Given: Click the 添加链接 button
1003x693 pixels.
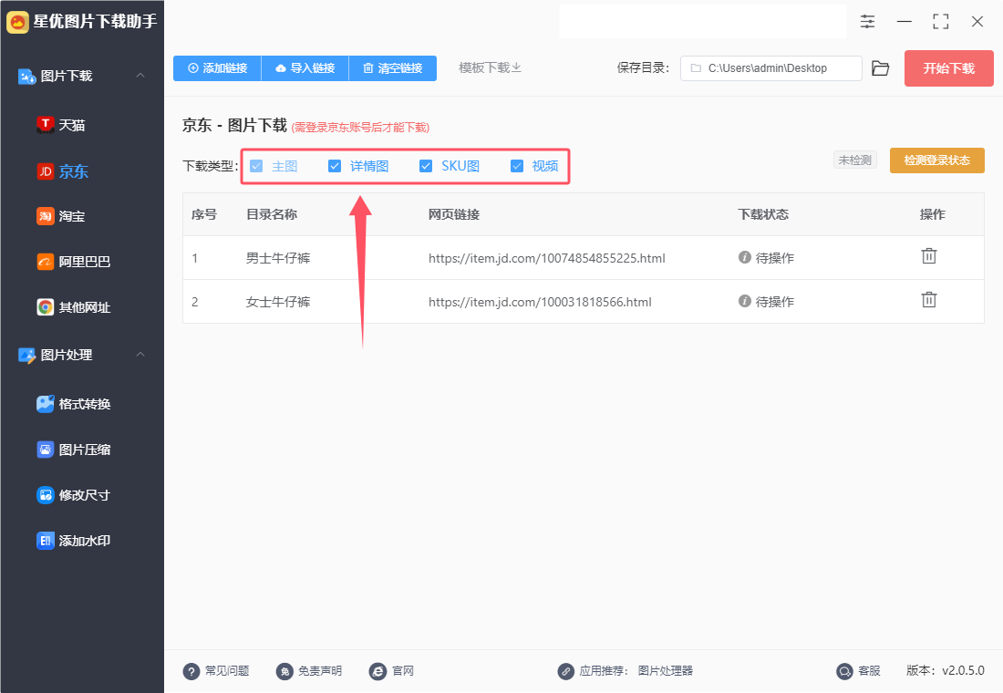Looking at the screenshot, I should (x=218, y=68).
